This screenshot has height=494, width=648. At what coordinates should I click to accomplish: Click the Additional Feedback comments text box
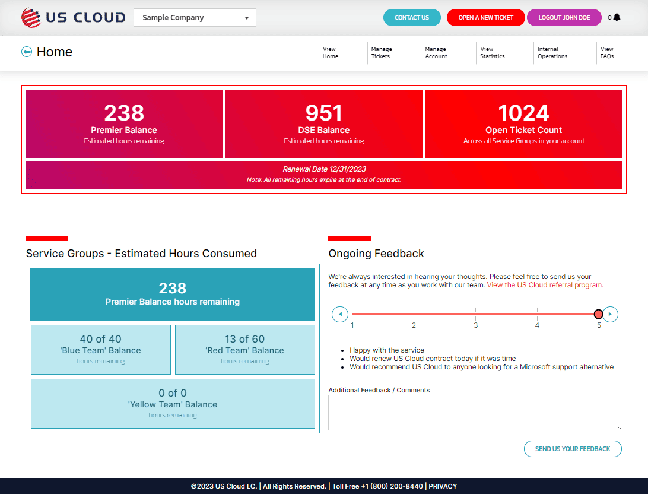475,413
